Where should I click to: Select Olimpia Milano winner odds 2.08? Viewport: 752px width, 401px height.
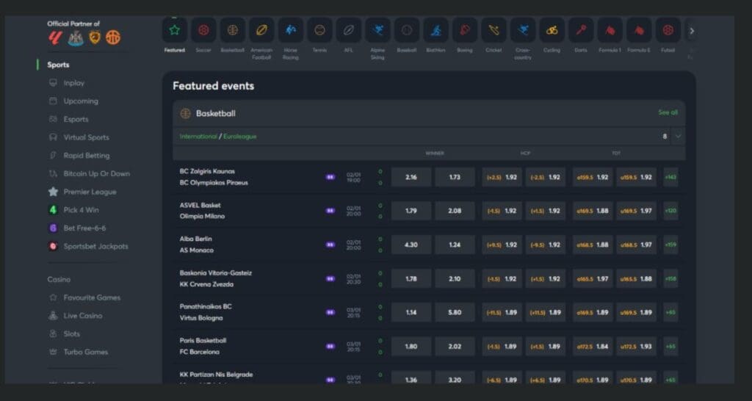[455, 211]
